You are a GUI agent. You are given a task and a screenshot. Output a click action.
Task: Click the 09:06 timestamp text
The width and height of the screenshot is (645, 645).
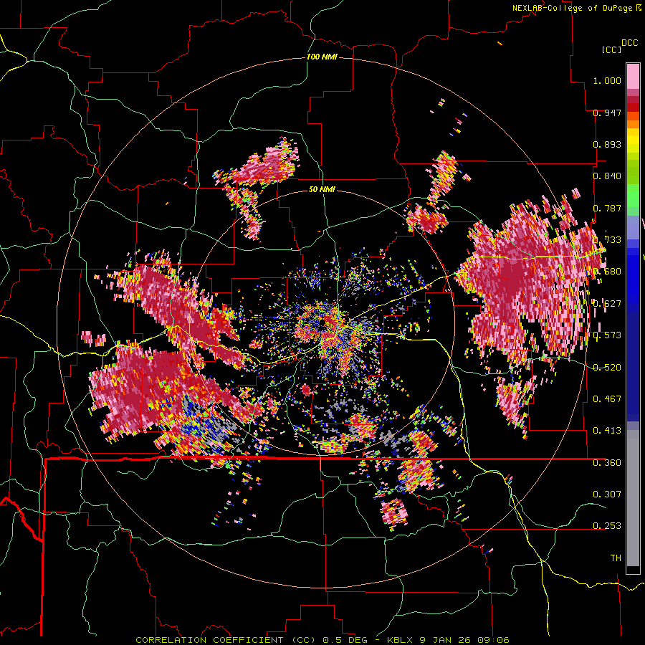(x=493, y=640)
